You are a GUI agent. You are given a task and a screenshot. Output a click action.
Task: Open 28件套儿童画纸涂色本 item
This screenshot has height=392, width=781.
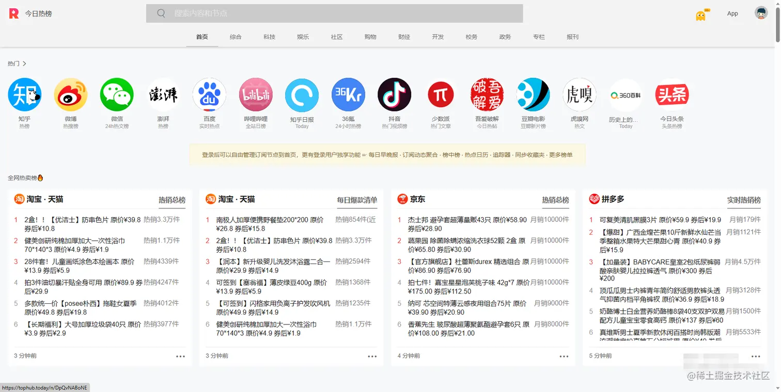click(x=79, y=266)
